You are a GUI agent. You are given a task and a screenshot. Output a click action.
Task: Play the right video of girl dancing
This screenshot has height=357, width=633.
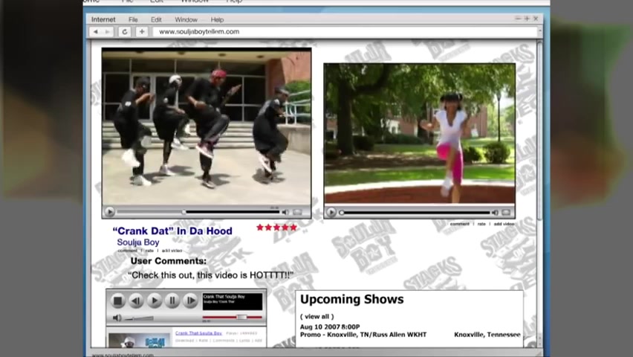[x=331, y=212]
